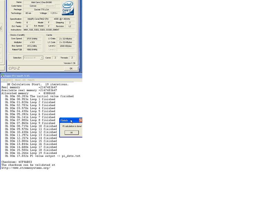Click the Checksum 4CF9AB83 line

click(17, 162)
